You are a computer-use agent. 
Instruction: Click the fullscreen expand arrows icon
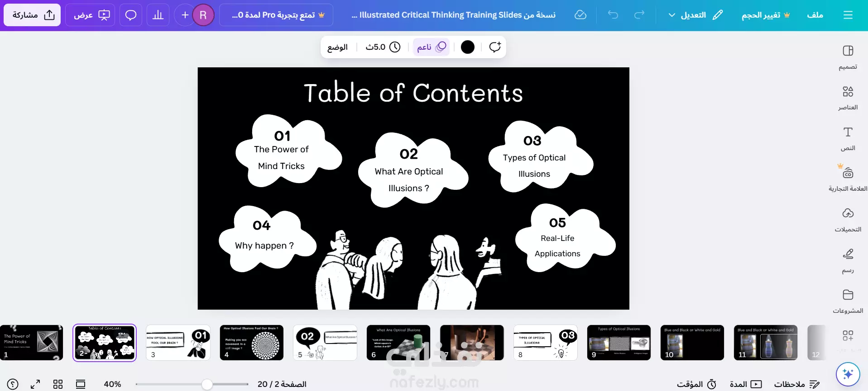coord(35,384)
